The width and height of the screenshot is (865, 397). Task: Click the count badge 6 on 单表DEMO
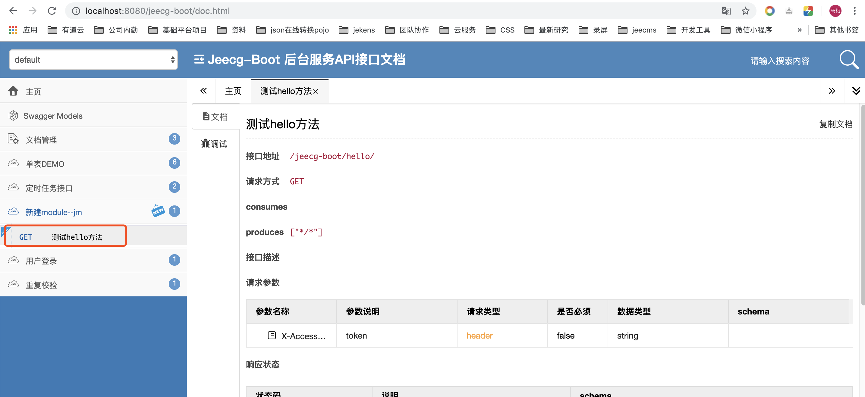pyautogui.click(x=174, y=162)
